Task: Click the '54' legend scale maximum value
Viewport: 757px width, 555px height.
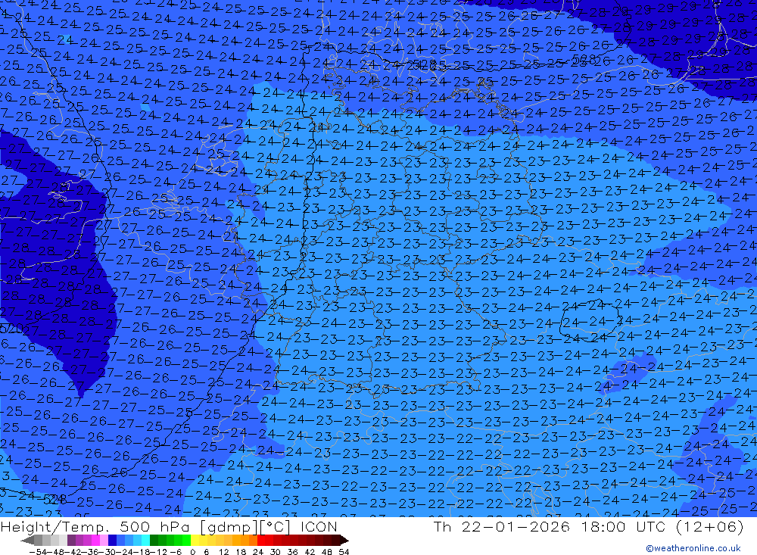Action: pyautogui.click(x=344, y=552)
